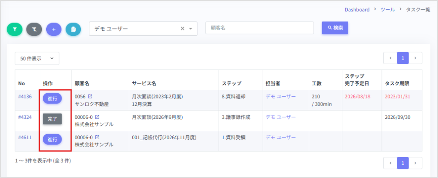
Task: Click the ツール breadcrumb link
Action: 388,9
